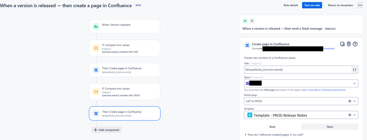Viewport: 367px width, 140px height.
Task: Click Confluence icon on highlighted Create page action
Action: click(x=96, y=113)
